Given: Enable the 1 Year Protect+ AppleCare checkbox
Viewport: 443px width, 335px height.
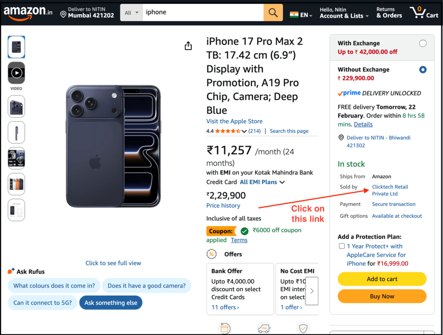Looking at the screenshot, I should tap(342, 246).
